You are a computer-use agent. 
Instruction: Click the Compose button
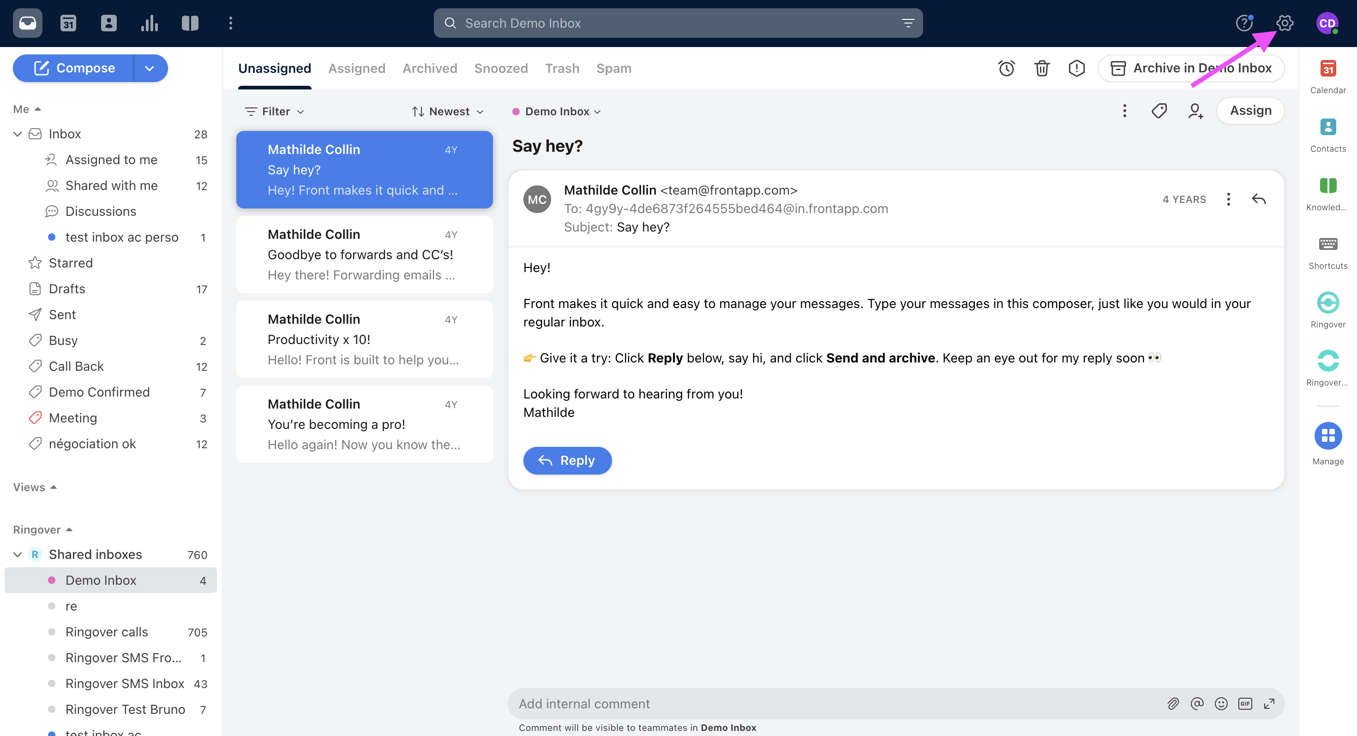74,68
